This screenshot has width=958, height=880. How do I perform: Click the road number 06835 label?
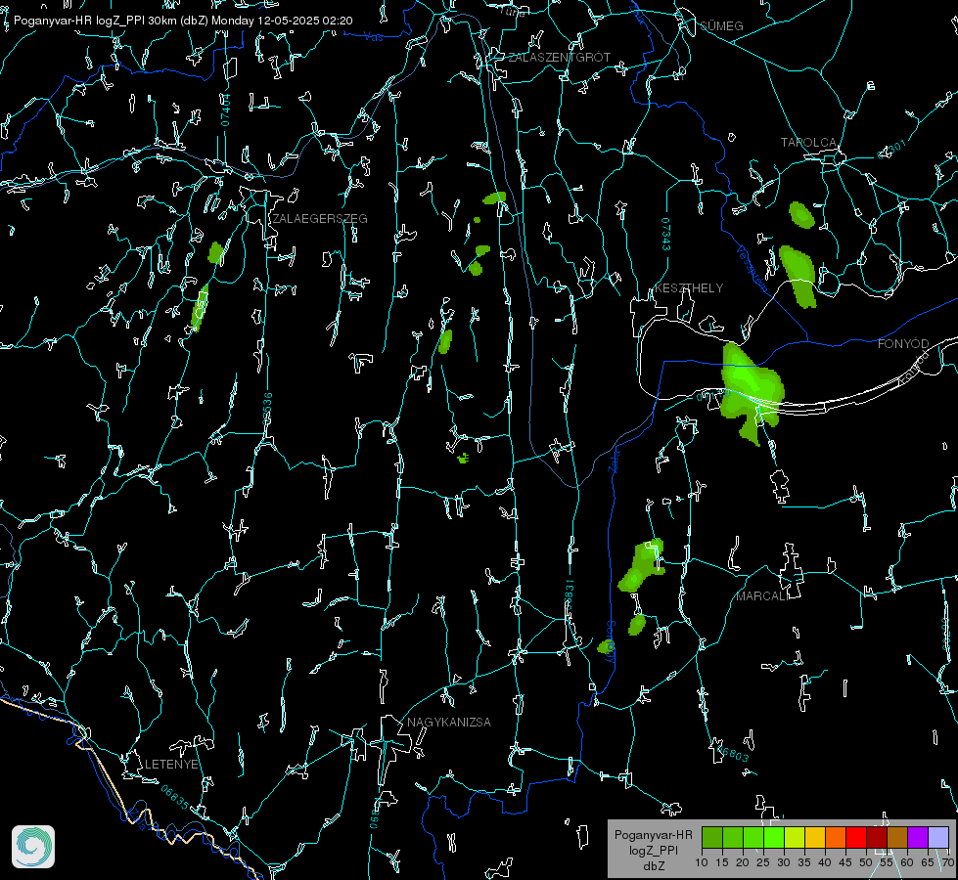tap(175, 797)
